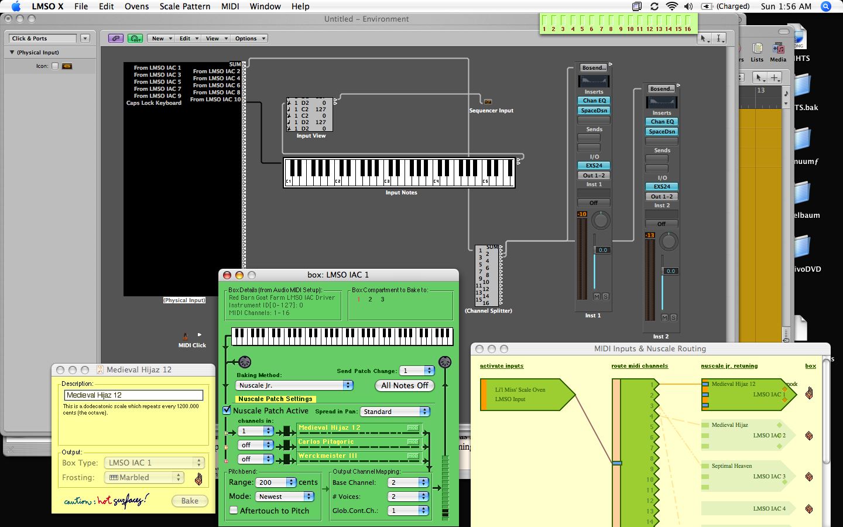Enable Aftertouch to Pitch checkbox
Screen dimensions: 843x527
click(234, 511)
